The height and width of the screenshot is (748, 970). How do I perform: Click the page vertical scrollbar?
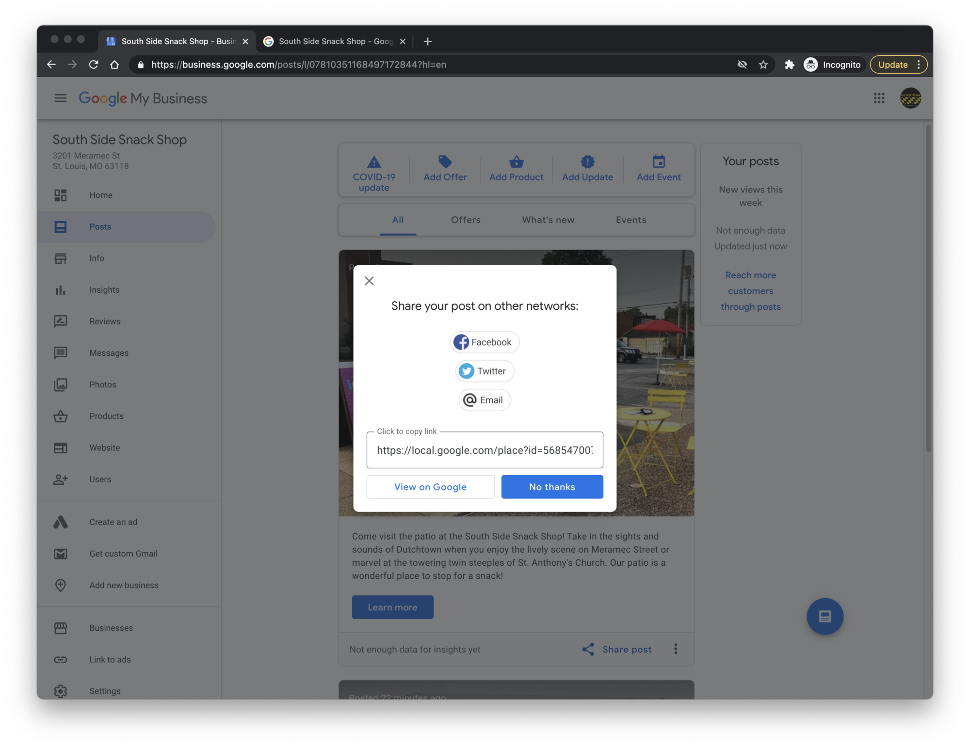point(928,288)
